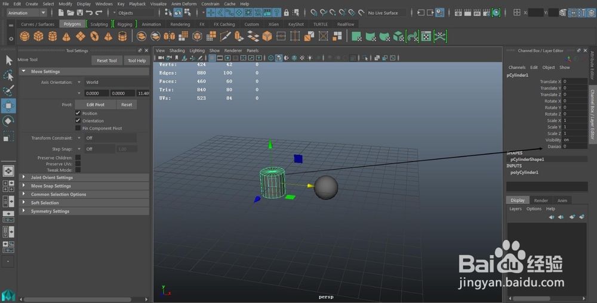Click the Render Current Frame clapper icon

tap(467, 13)
